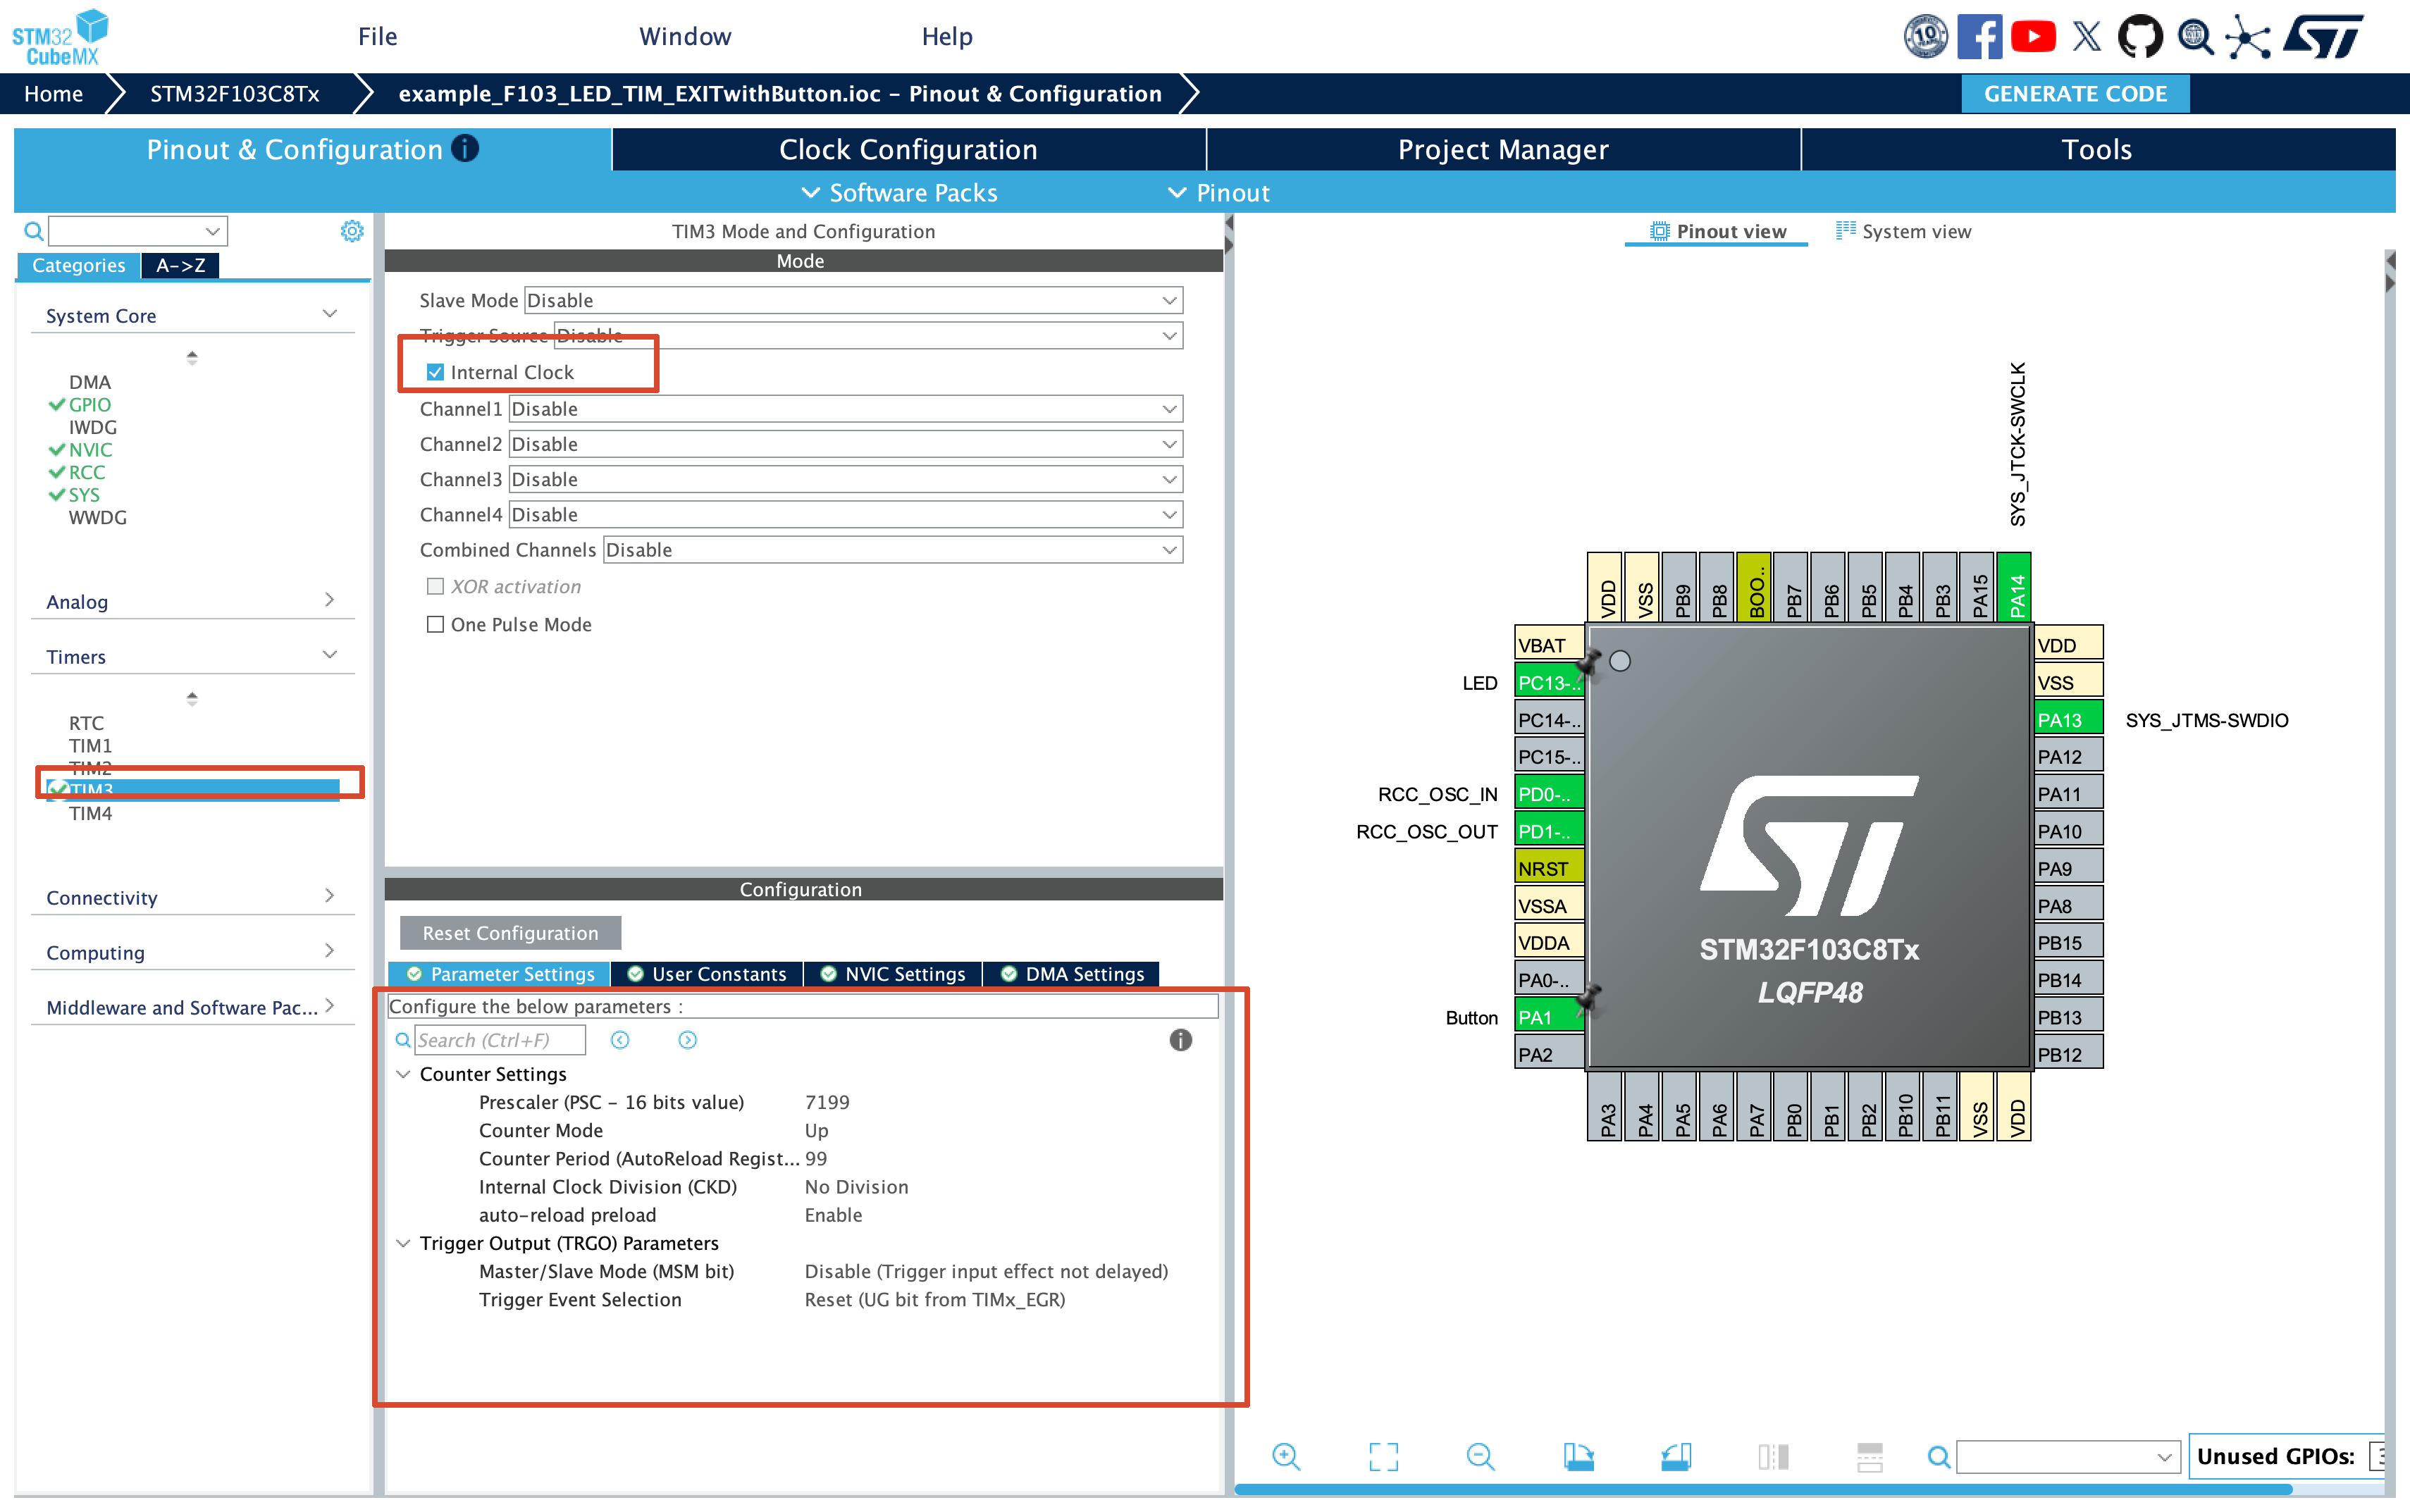Screen dimensions: 2410x1512
Task: Click the 10-year anniversary badge icon
Action: [x=1925, y=37]
